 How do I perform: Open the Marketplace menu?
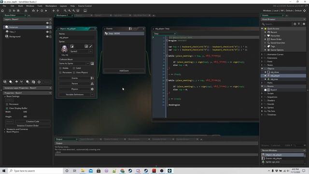[51, 6]
